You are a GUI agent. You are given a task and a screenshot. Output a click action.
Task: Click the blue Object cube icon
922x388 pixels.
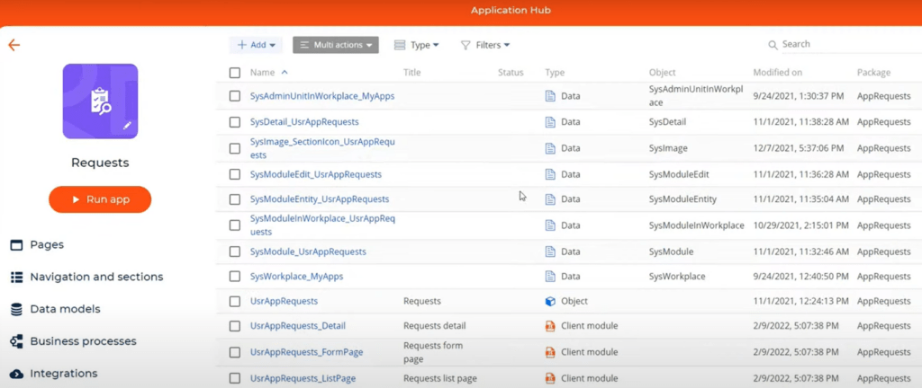point(550,301)
